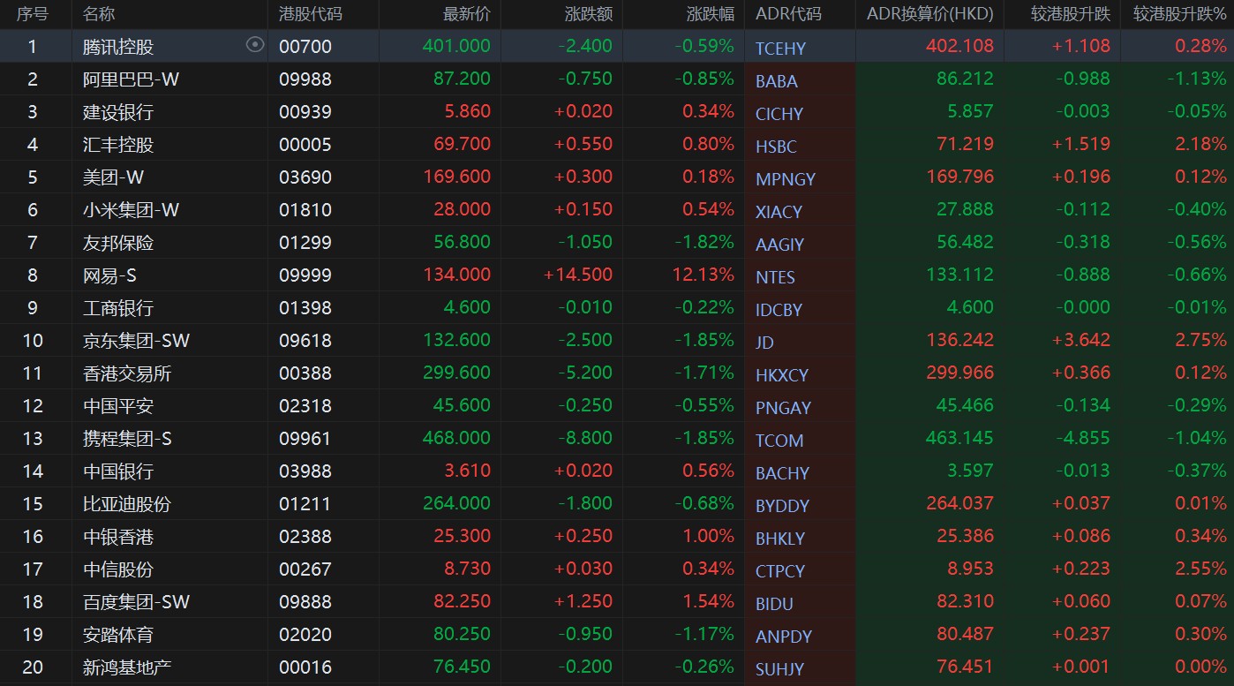Sort by the 较港股升跌 column header
Image resolution: width=1234 pixels, height=686 pixels.
click(x=1071, y=13)
